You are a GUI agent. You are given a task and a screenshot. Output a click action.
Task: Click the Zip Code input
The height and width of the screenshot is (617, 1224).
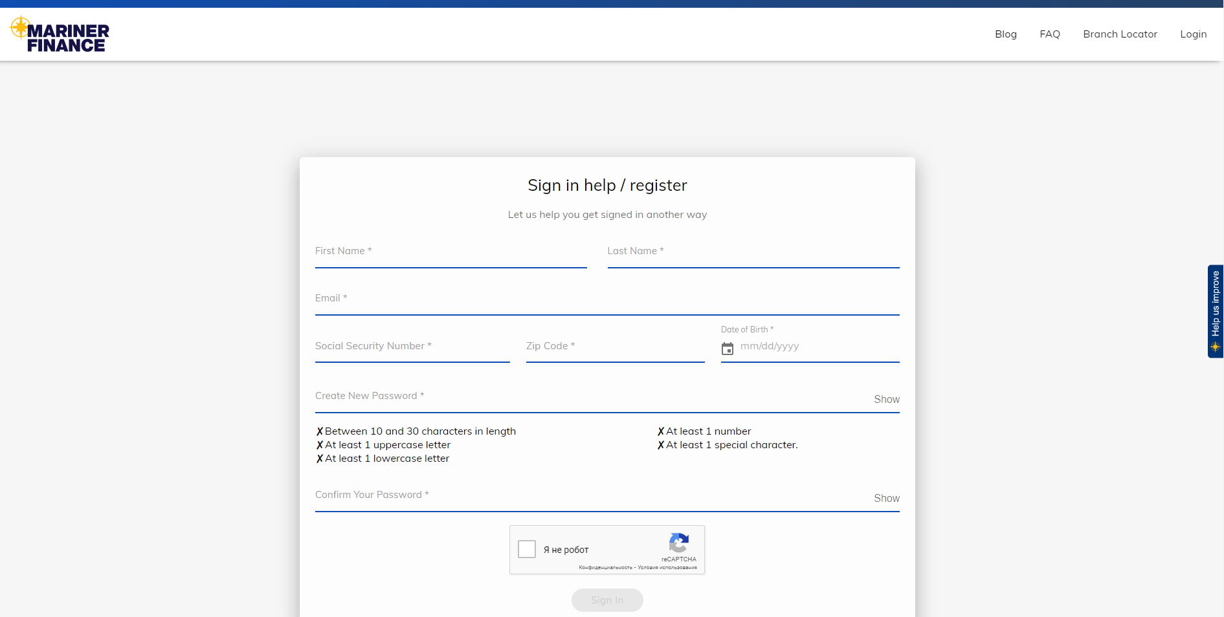pyautogui.click(x=615, y=348)
